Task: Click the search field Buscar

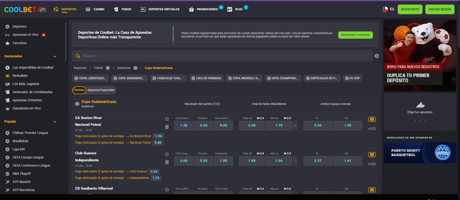Action: [x=222, y=56]
